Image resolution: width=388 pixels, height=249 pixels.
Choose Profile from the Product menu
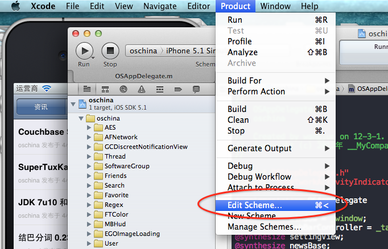point(275,42)
